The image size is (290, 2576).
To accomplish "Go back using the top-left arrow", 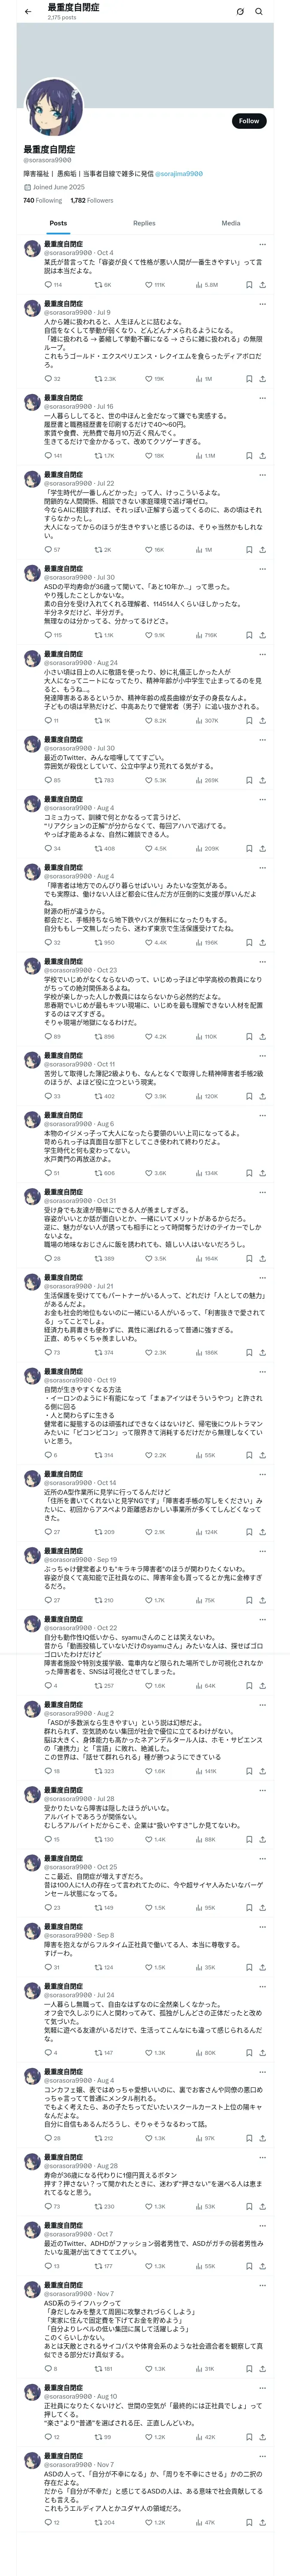I will click(27, 12).
